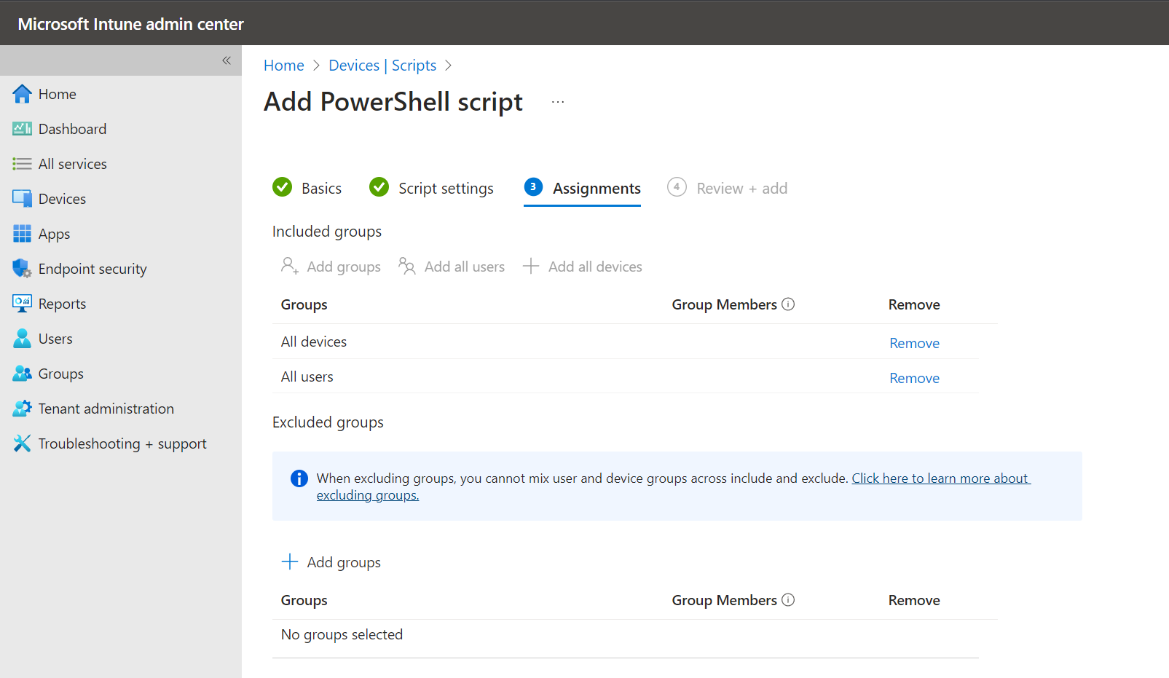
Task: Click the Add all users people icon
Action: [407, 266]
